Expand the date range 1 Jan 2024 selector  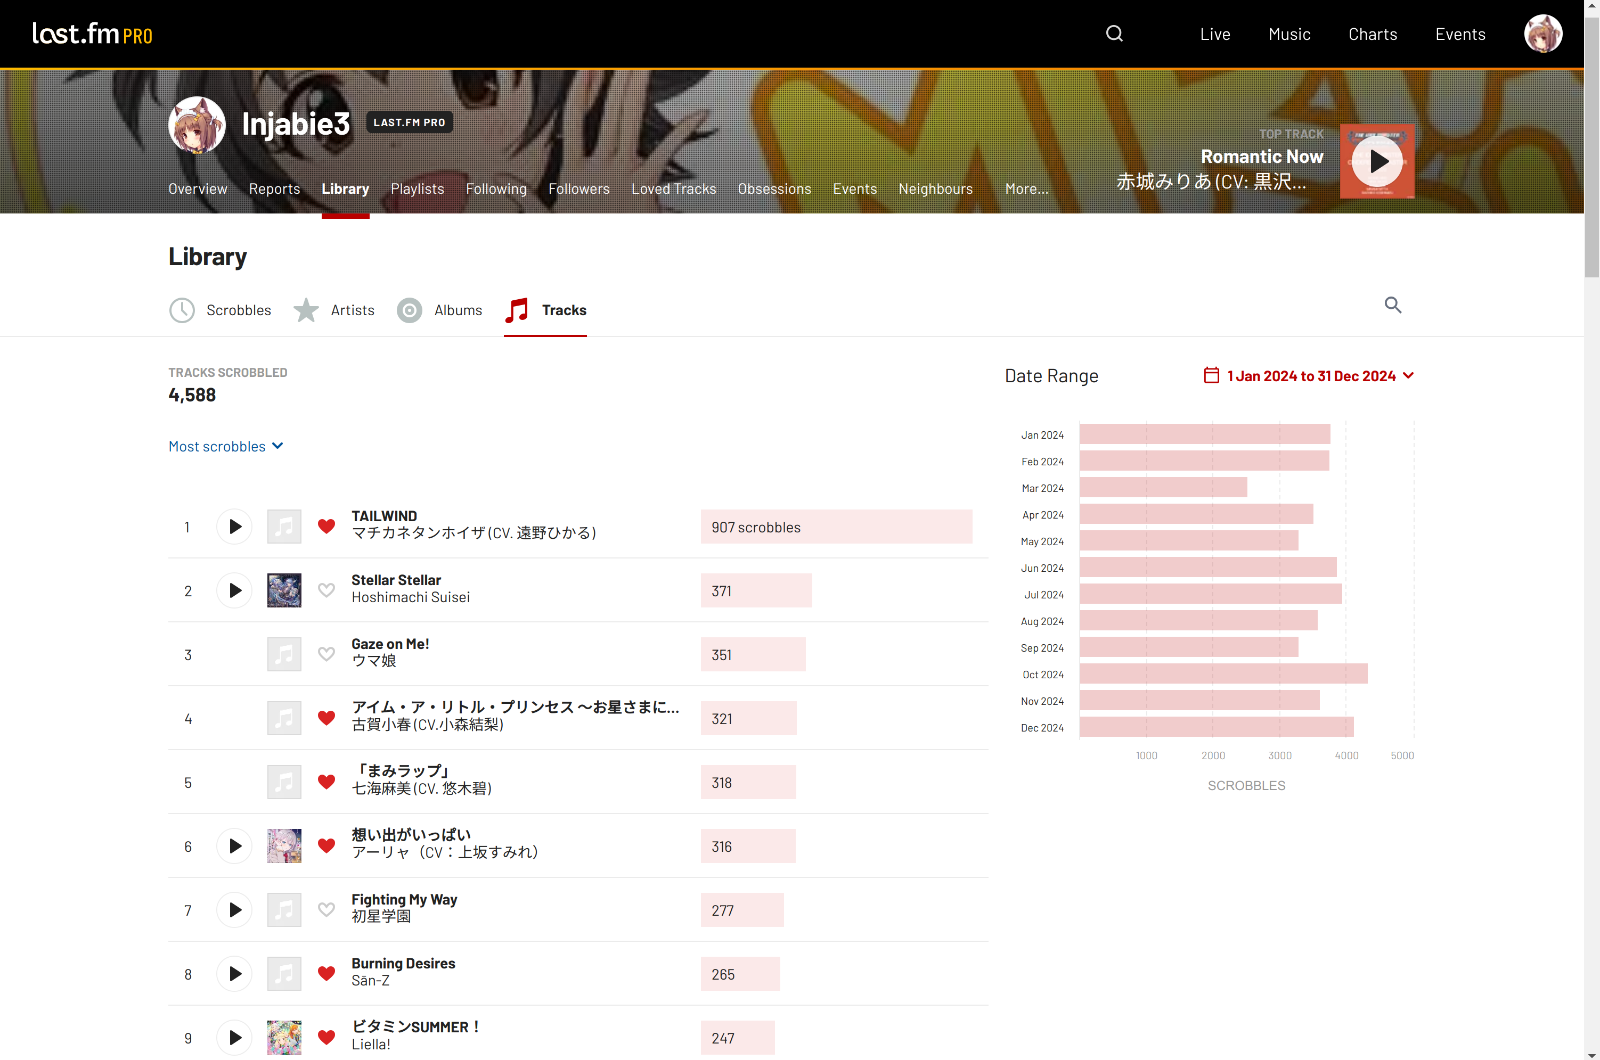(x=1309, y=376)
